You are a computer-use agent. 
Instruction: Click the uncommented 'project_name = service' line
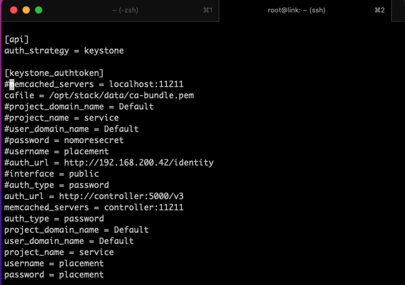click(x=59, y=252)
